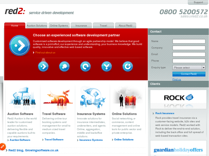Click the 'Insurance Systems' heading
The height and width of the screenshot is (156, 209).
[91, 114]
